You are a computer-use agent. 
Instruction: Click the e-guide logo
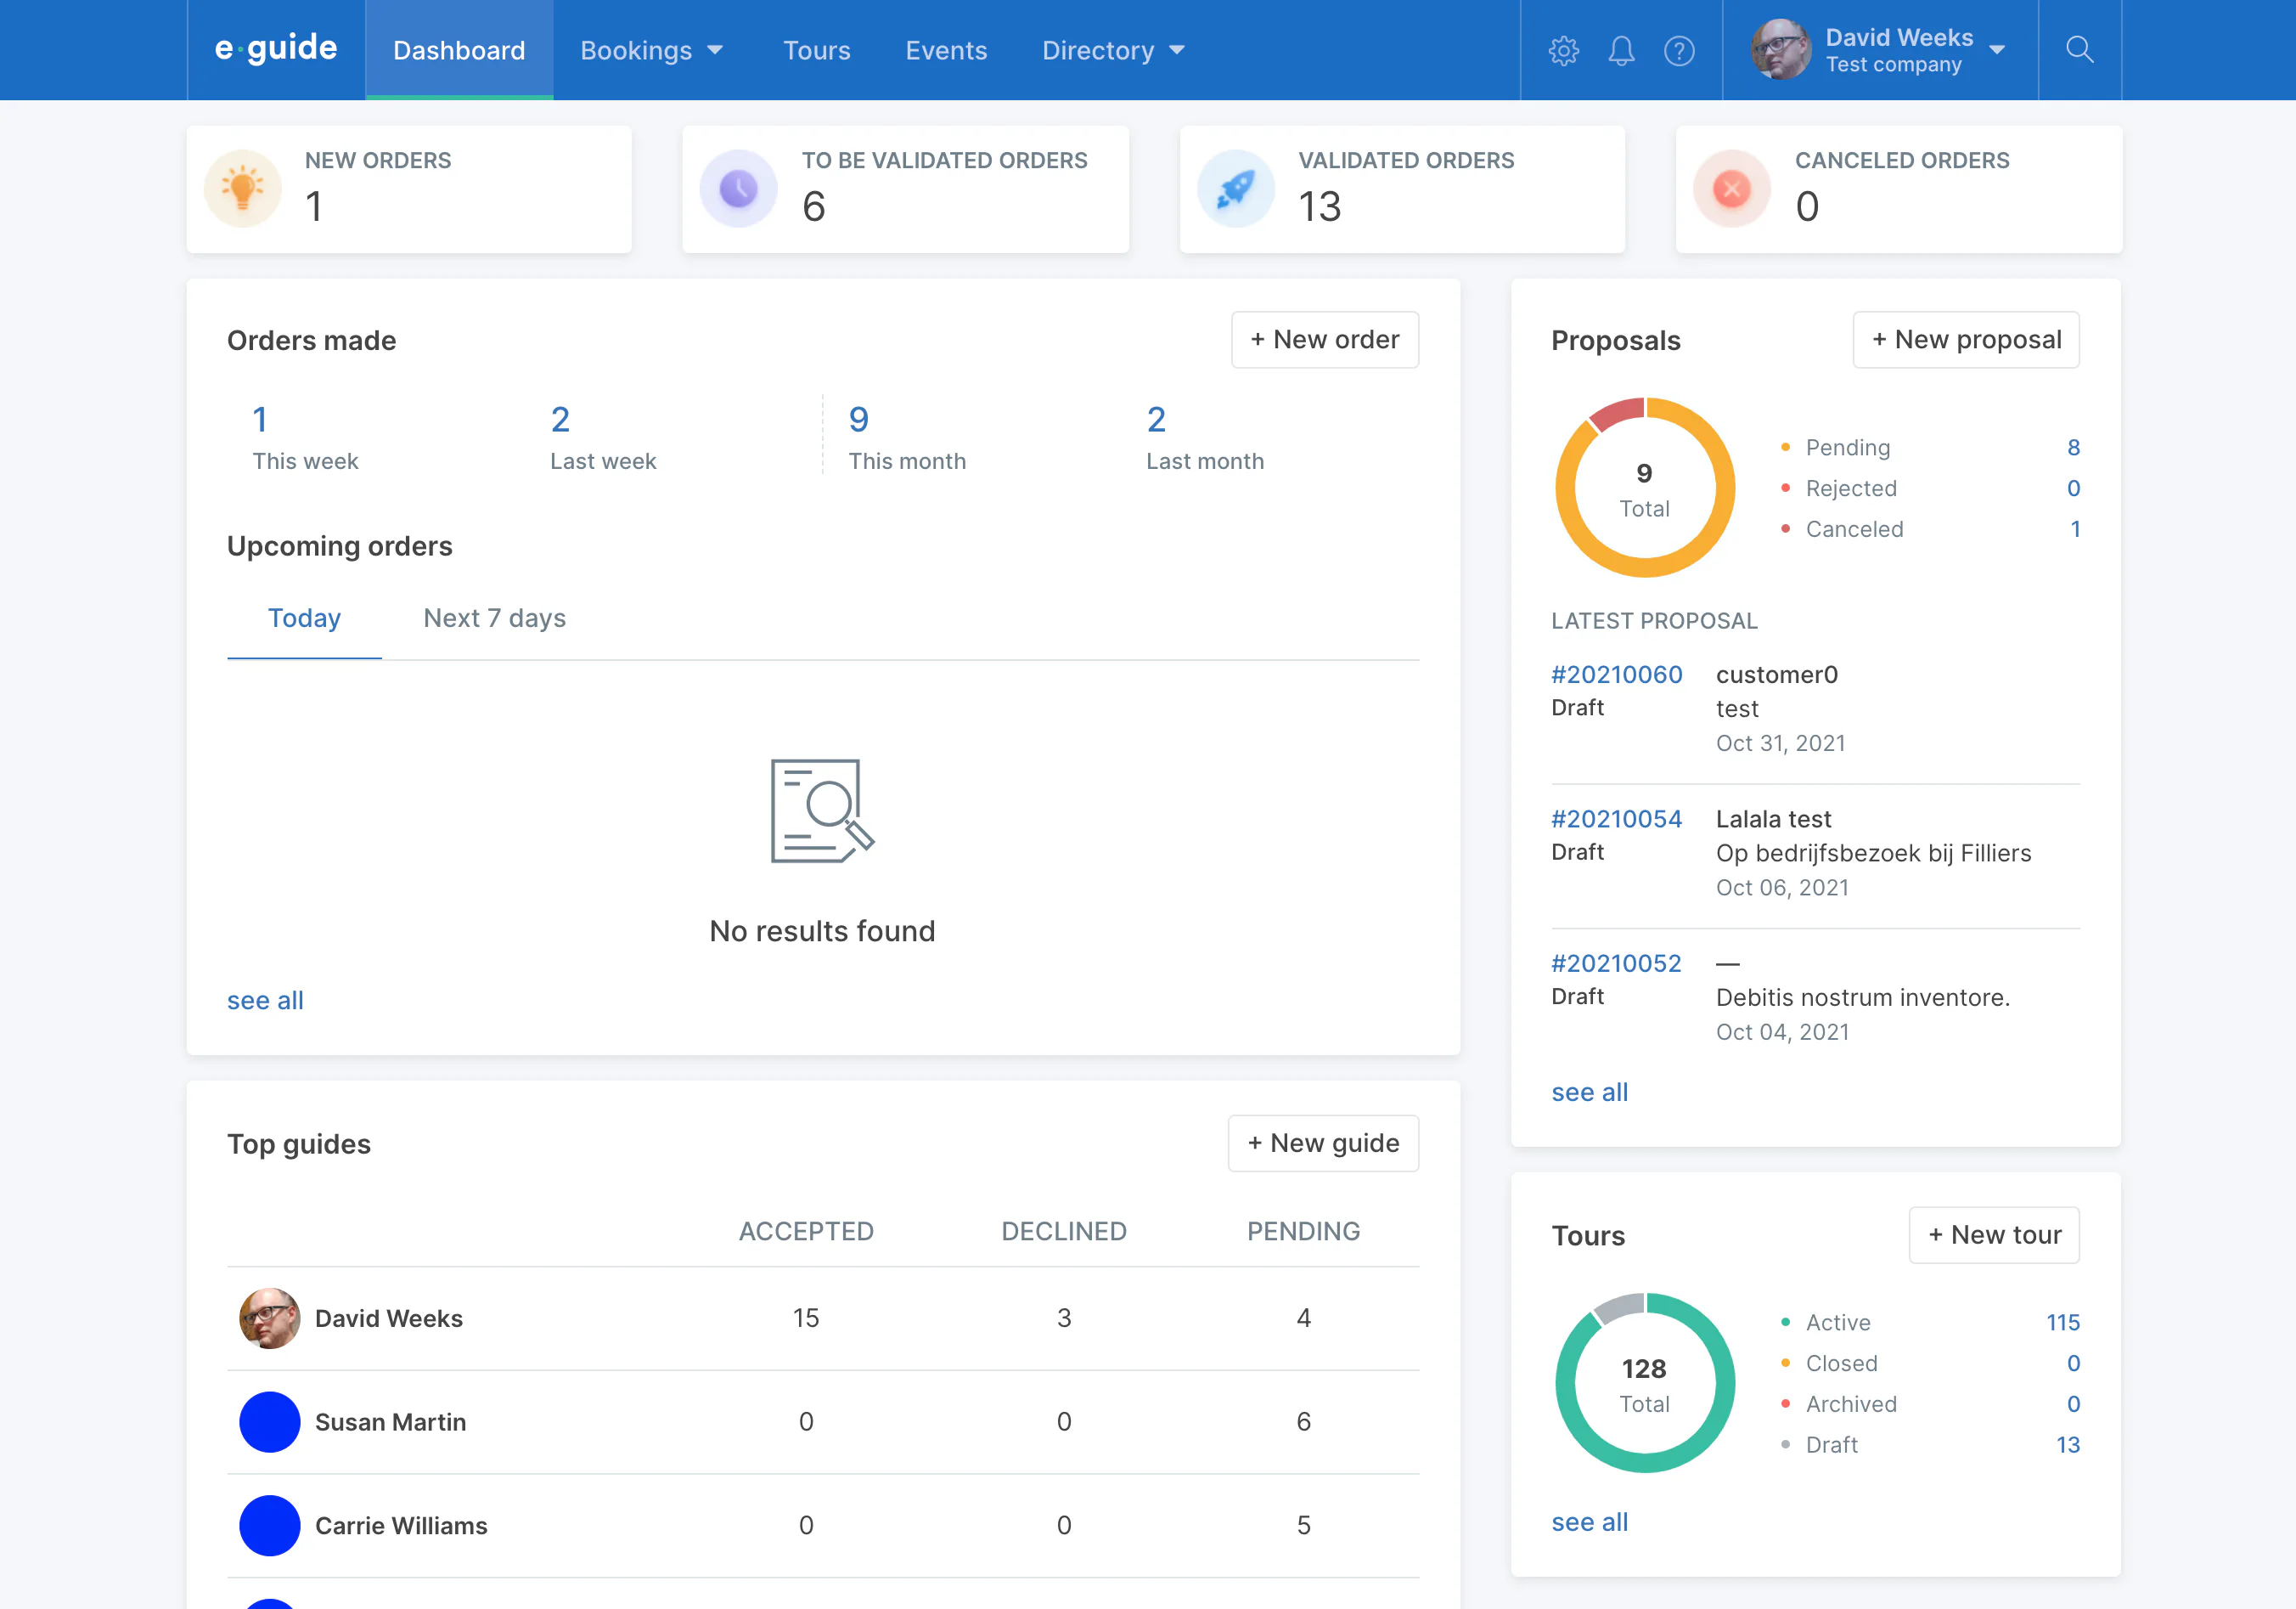pos(276,48)
